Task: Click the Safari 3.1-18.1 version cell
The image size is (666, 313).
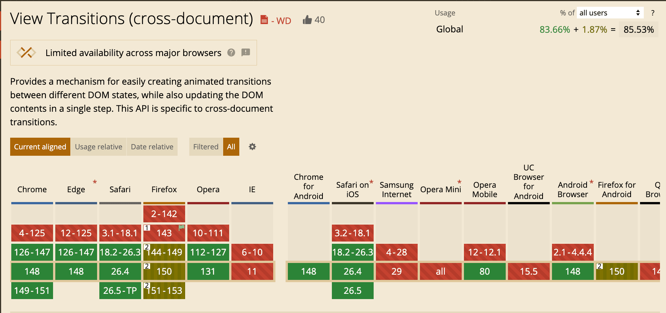Action: pos(120,233)
